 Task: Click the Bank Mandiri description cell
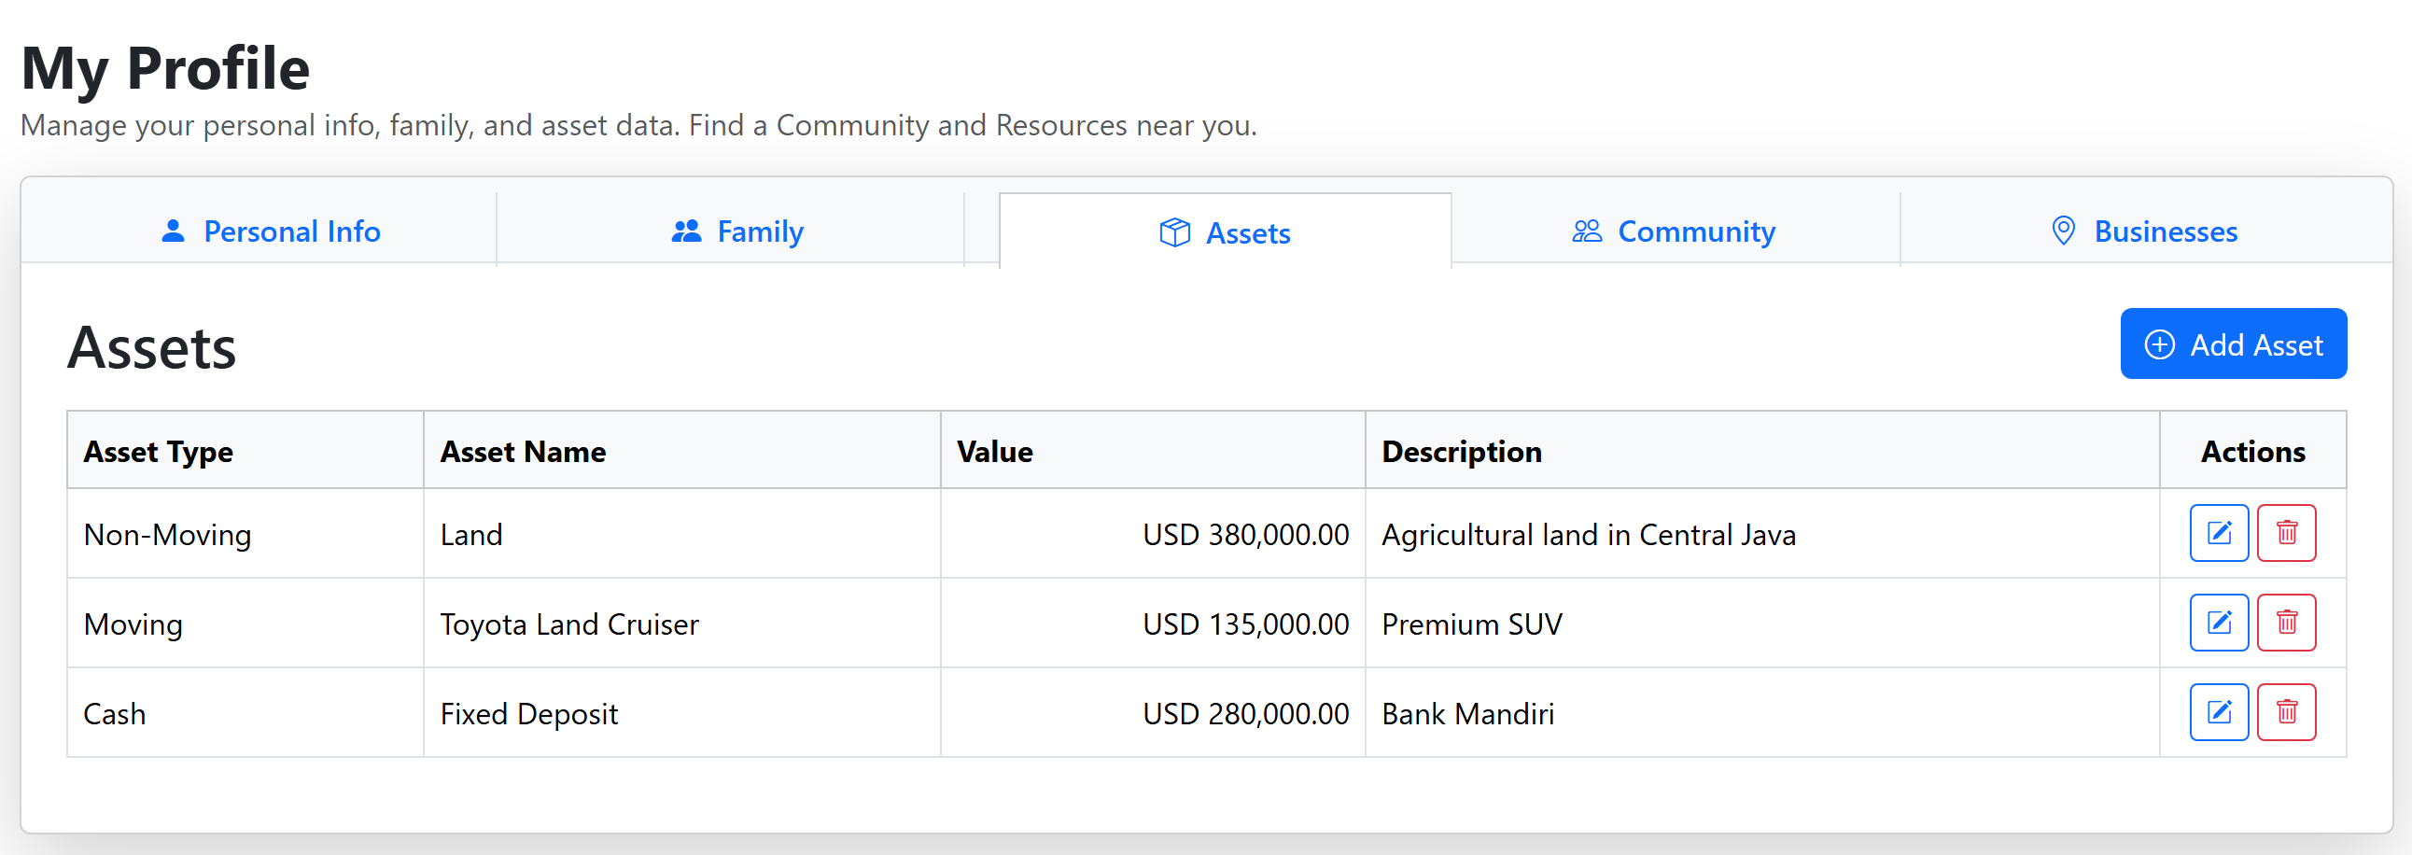[1467, 714]
